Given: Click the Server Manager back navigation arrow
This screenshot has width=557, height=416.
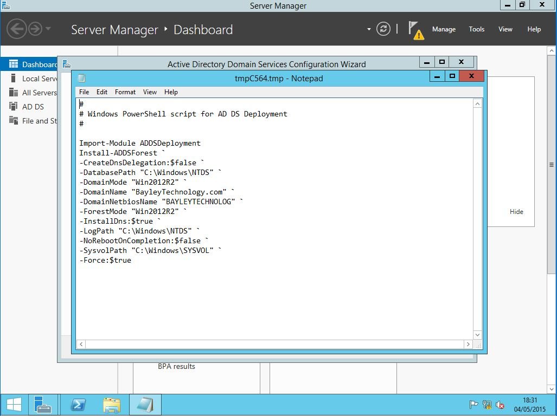Looking at the screenshot, I should coord(17,29).
